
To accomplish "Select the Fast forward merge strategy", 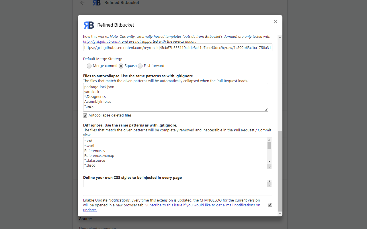I will [x=140, y=66].
